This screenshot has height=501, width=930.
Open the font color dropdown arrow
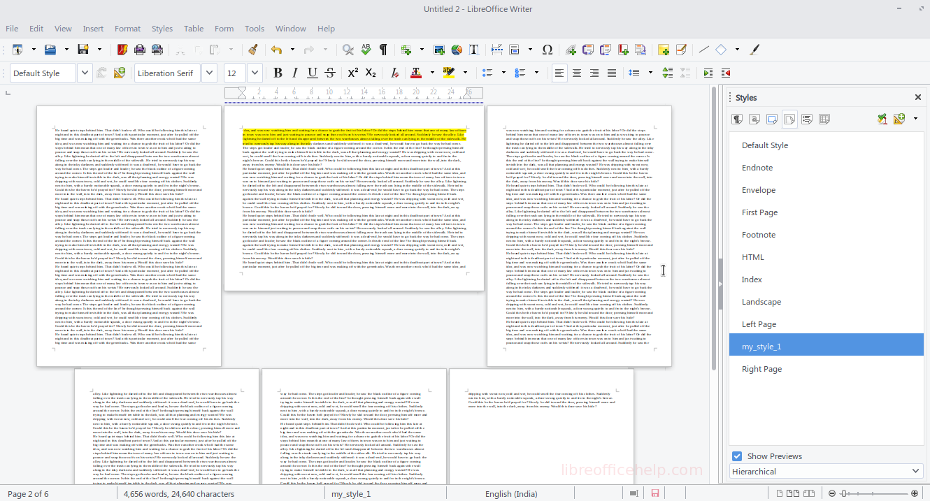tap(431, 73)
